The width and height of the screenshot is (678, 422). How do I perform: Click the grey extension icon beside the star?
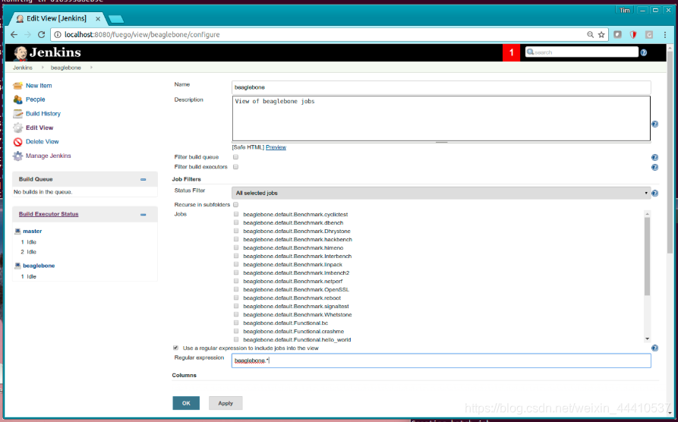(617, 35)
